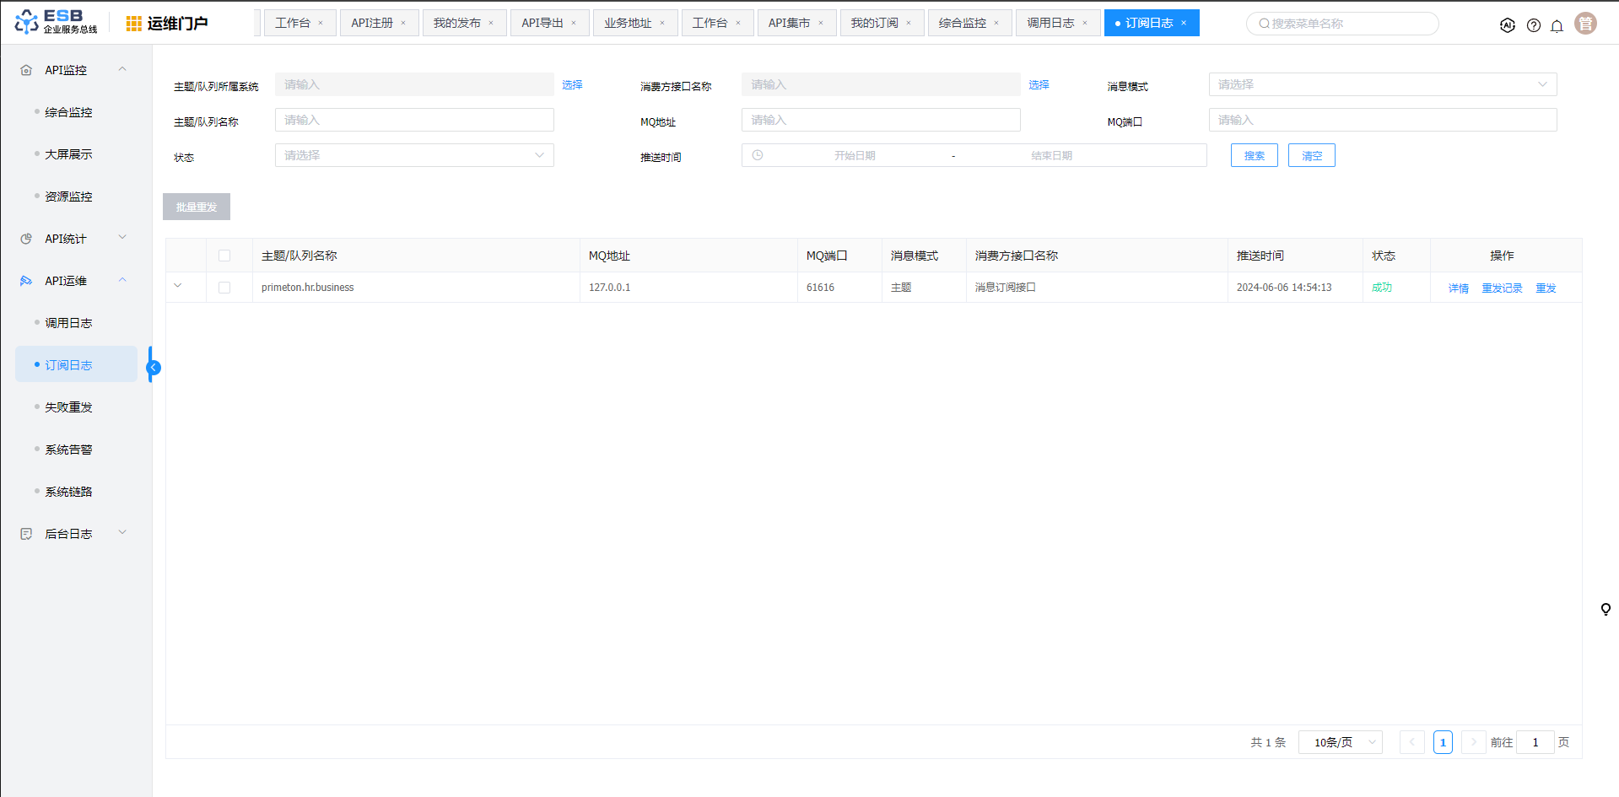Viewport: 1619px width, 797px height.
Task: Click the user avatar icon
Action: pyautogui.click(x=1585, y=24)
